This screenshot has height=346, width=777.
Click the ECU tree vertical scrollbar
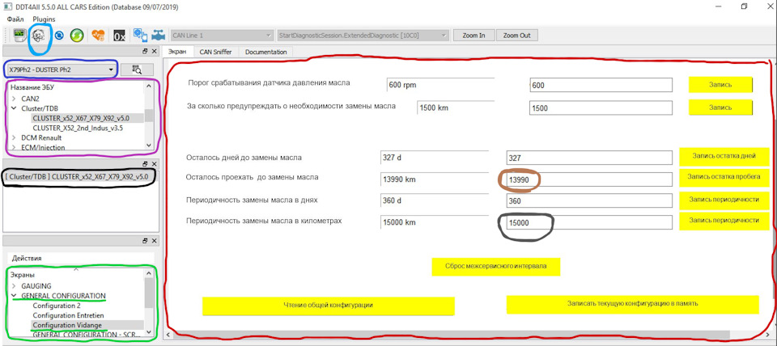149,116
